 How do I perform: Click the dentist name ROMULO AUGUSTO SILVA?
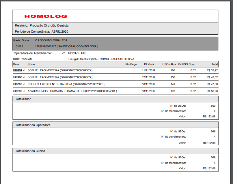117,59
